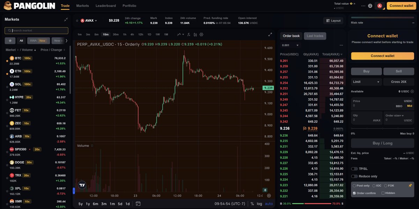Expand chart to fullscreen
Image resolution: width=419 pixels, height=209 pixels.
270,34
